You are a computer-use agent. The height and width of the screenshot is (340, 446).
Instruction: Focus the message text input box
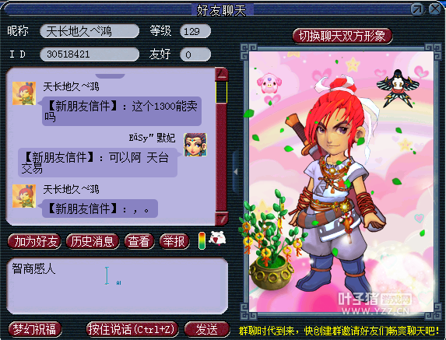pyautogui.click(x=118, y=286)
